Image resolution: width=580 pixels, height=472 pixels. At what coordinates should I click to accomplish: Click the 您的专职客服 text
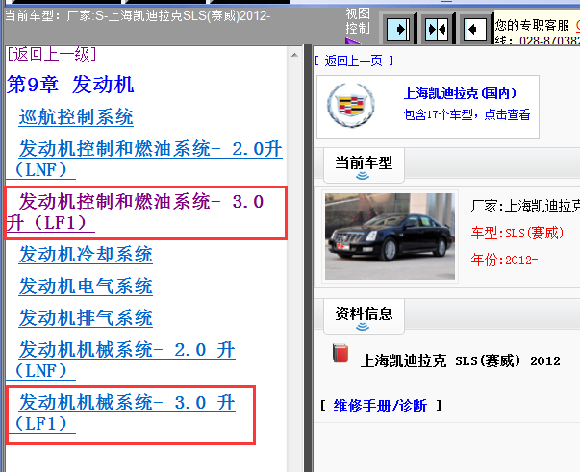coord(532,26)
